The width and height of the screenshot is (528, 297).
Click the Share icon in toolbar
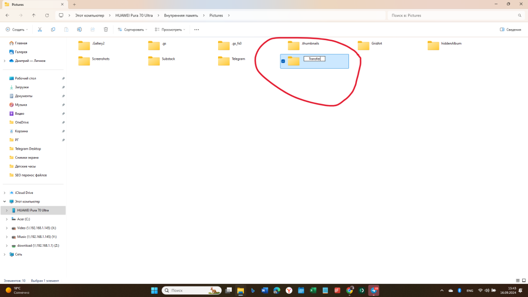tap(92, 30)
